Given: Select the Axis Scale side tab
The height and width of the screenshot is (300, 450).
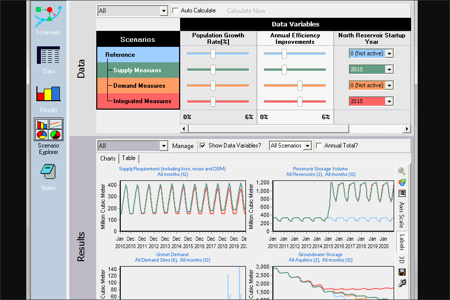Looking at the screenshot, I should 402,215.
